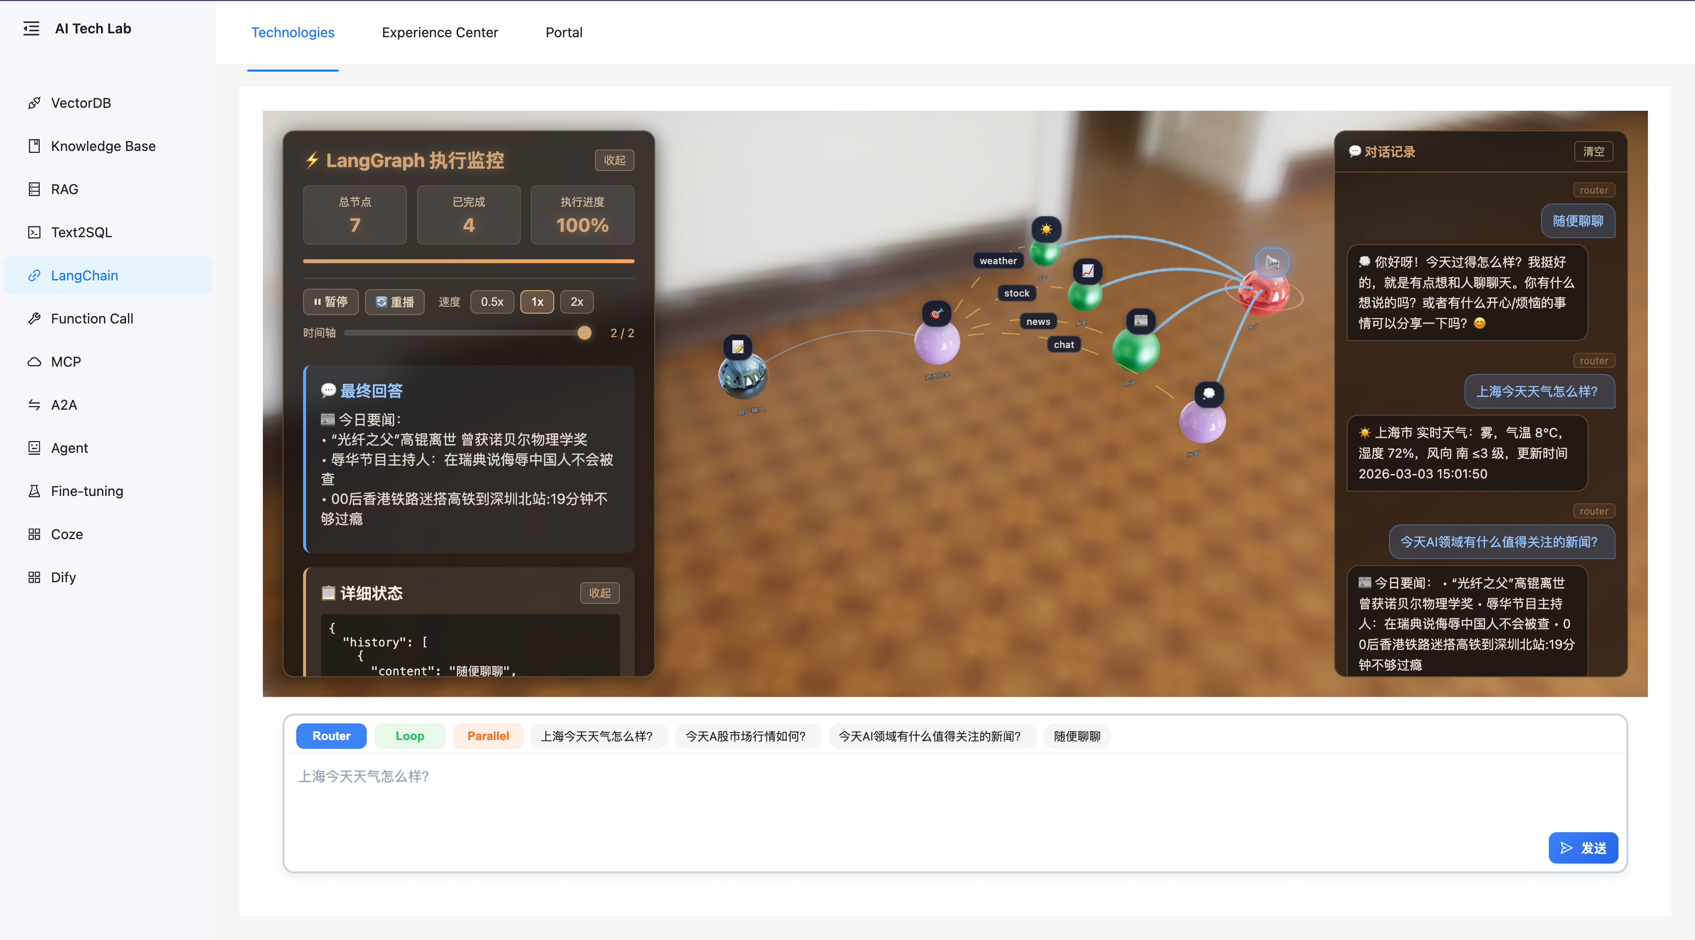Collapse the sidebar menu icon
This screenshot has height=940, width=1695.
pyautogui.click(x=31, y=28)
